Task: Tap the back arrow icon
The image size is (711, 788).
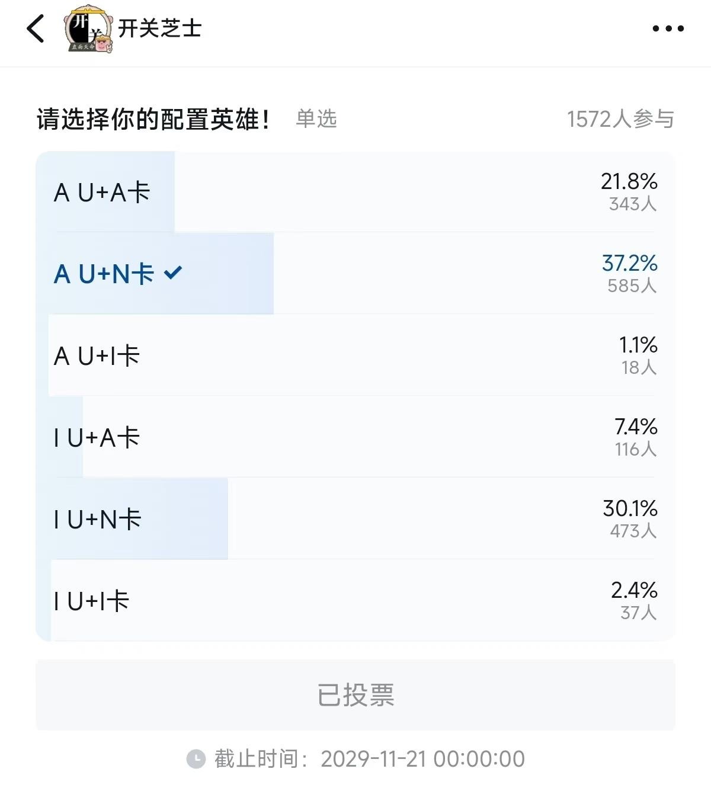Action: (36, 28)
